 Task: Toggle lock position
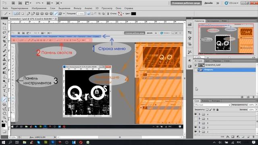point(214,110)
